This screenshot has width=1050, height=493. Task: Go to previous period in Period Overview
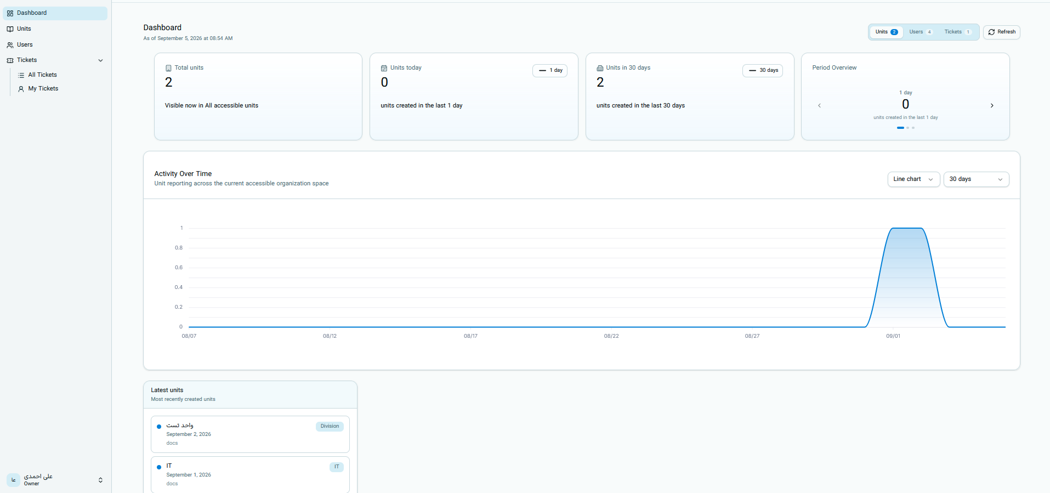click(819, 105)
